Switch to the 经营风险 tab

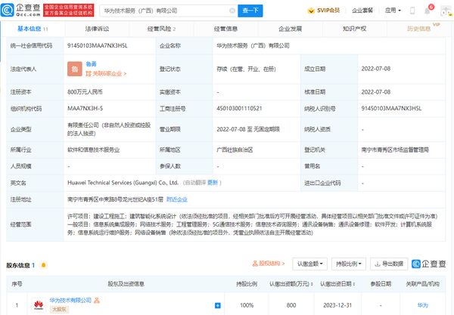tap(161, 29)
